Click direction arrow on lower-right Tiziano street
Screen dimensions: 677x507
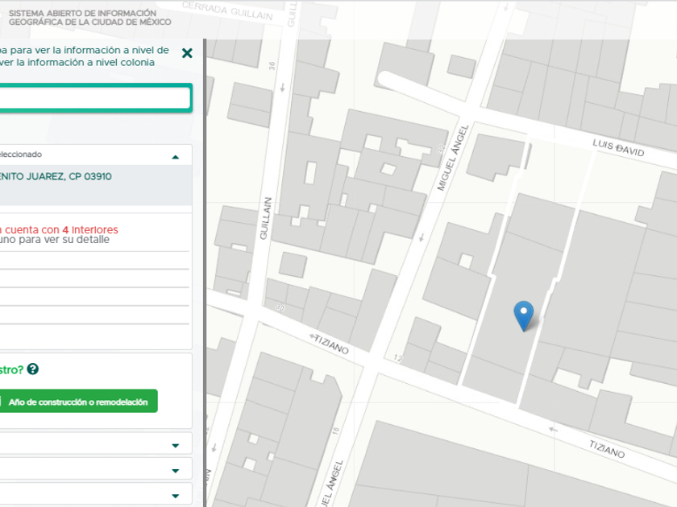tap(553, 429)
